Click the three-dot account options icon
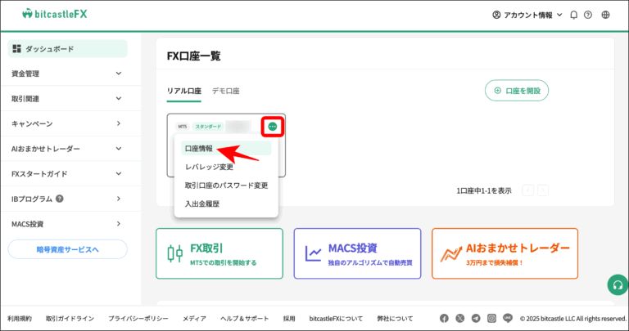629x331 pixels. coord(273,127)
